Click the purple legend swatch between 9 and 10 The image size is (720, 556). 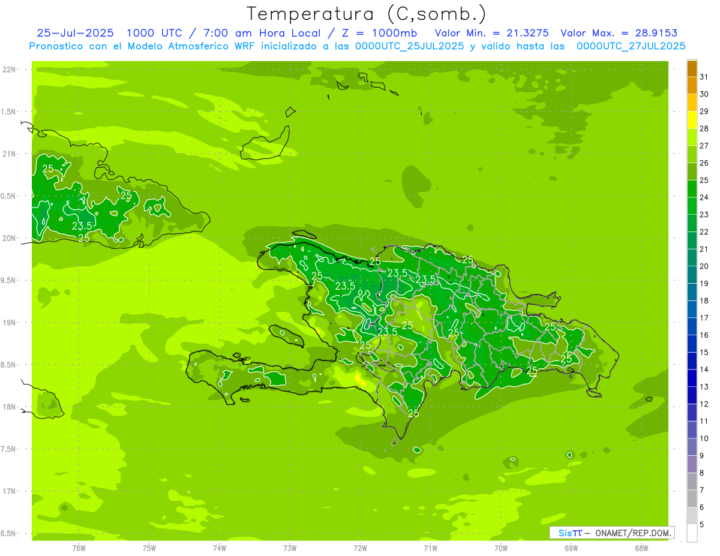692,447
